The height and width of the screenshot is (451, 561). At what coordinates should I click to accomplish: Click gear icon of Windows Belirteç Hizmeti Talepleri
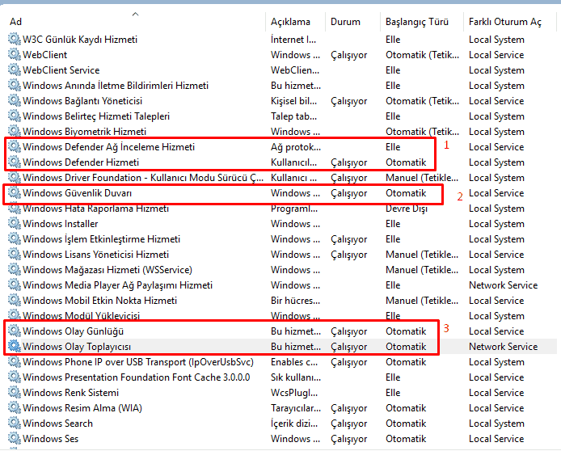click(x=15, y=116)
